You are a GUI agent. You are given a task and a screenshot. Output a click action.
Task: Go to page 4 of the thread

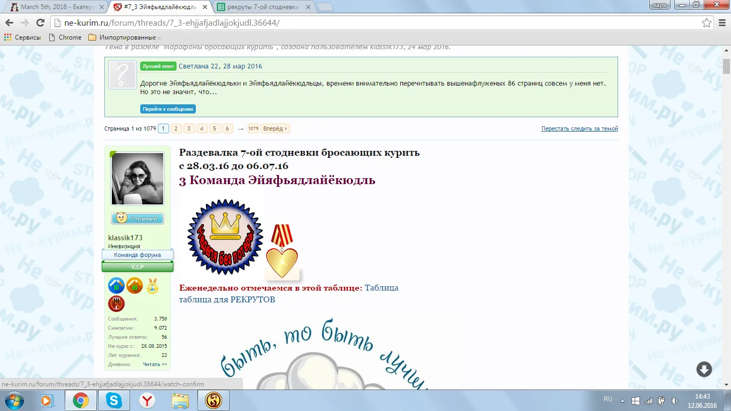[x=202, y=128]
